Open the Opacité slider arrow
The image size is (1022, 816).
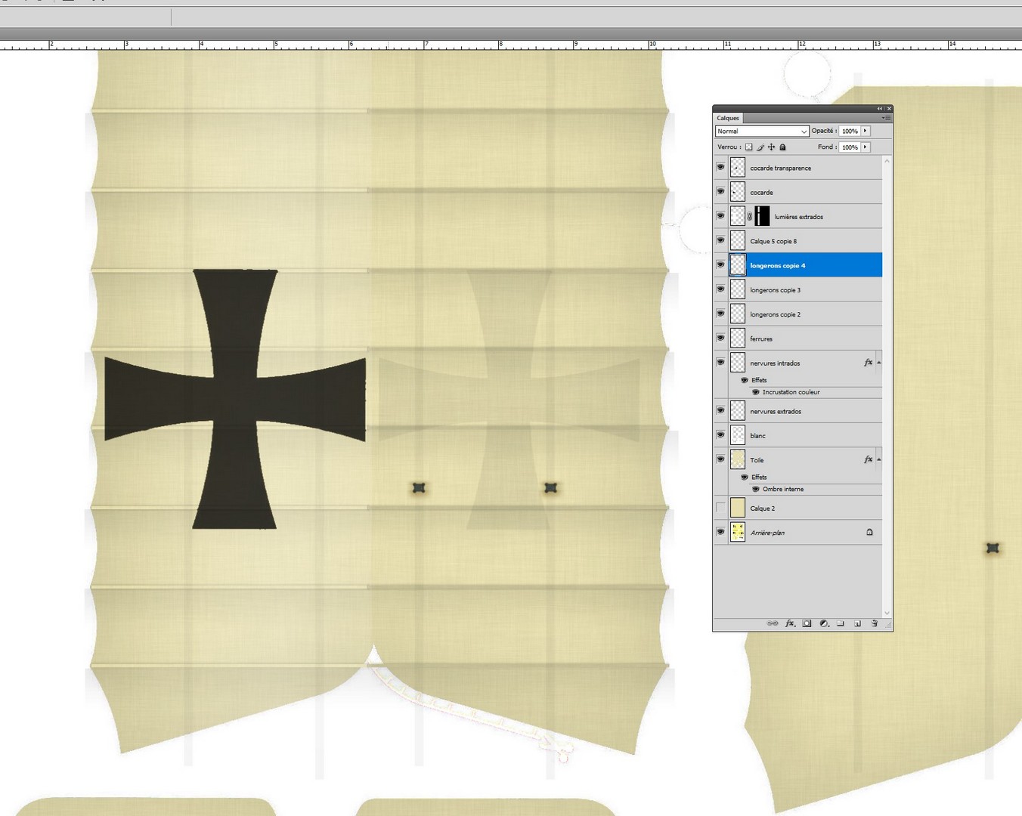click(x=866, y=131)
